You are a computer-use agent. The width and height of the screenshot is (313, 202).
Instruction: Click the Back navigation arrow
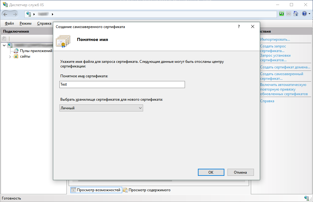[6, 14]
